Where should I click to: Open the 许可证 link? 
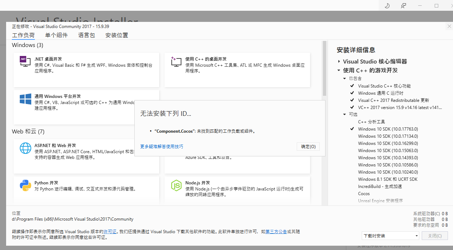pyautogui.click(x=110, y=232)
